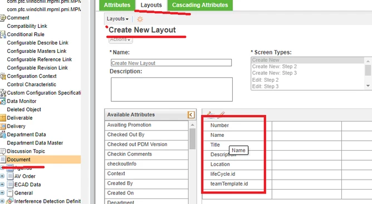This screenshot has width=372, height=204.
Task: Click the Screen Types scrollbar thumb
Action: 368,70
